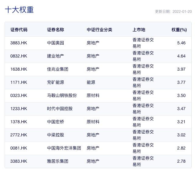Click the weight value 3.47
Screen dimensions: 195x174
click(x=181, y=109)
